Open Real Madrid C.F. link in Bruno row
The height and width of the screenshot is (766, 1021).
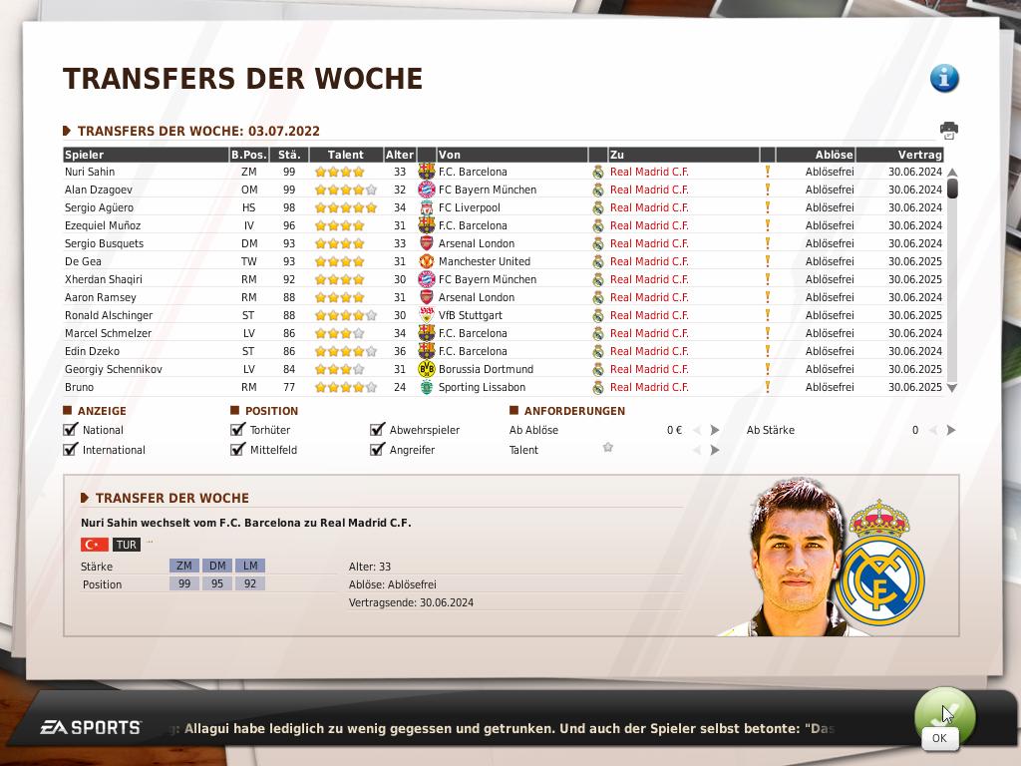click(649, 387)
